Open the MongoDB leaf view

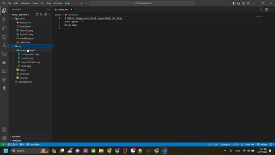click(4, 88)
